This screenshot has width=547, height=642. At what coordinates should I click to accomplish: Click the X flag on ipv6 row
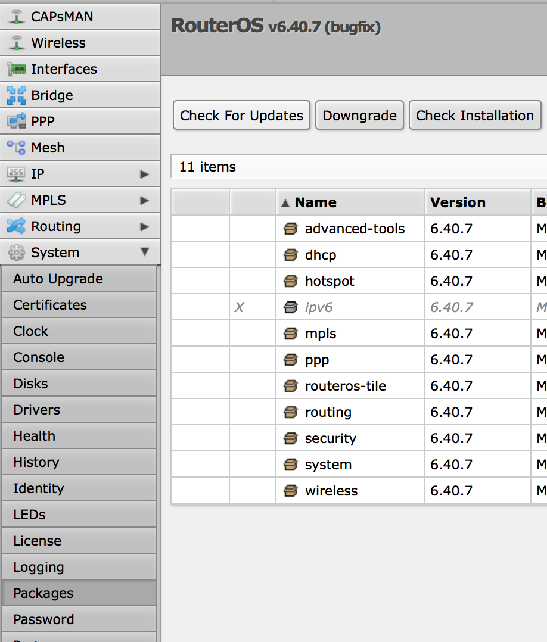240,307
